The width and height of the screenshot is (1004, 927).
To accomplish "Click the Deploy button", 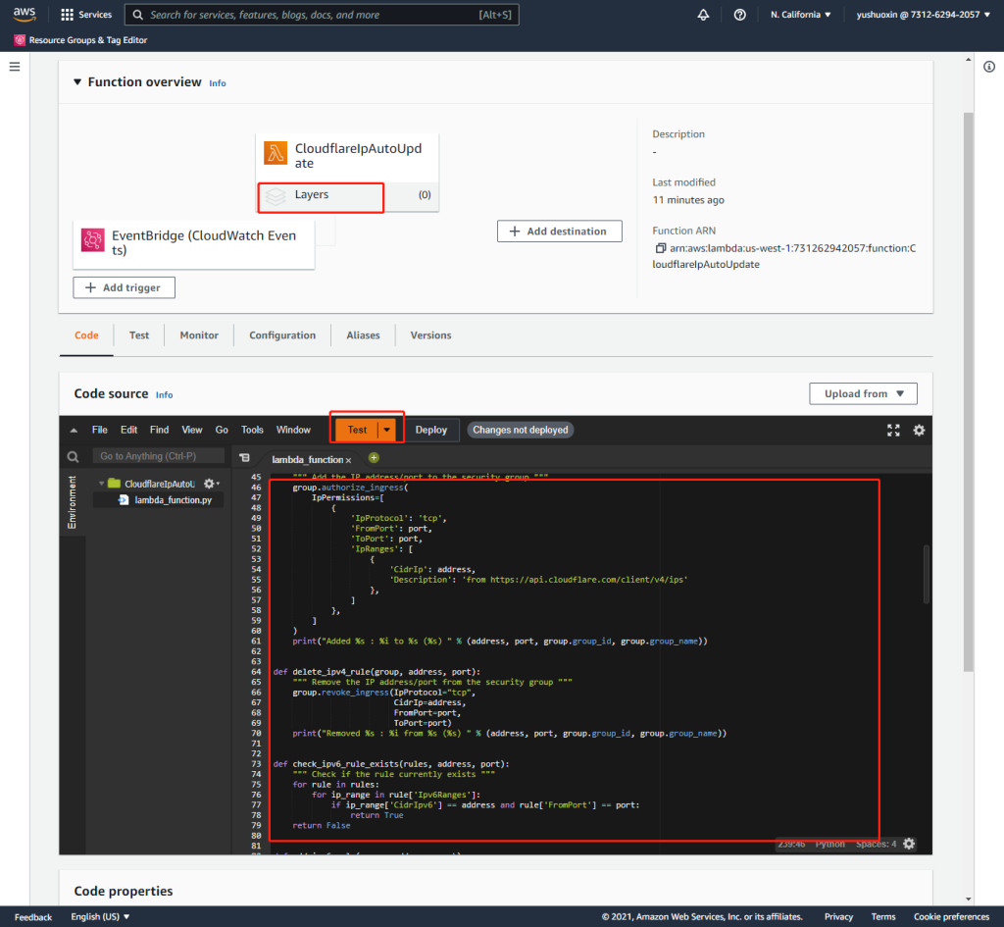I will [x=430, y=430].
